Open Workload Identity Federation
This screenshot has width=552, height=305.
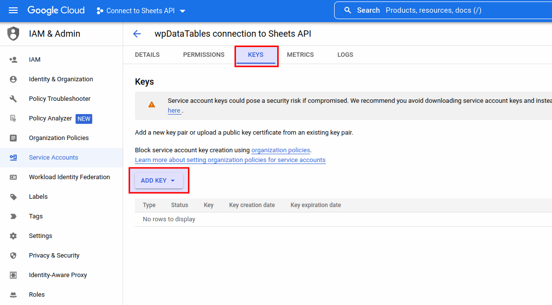point(69,177)
